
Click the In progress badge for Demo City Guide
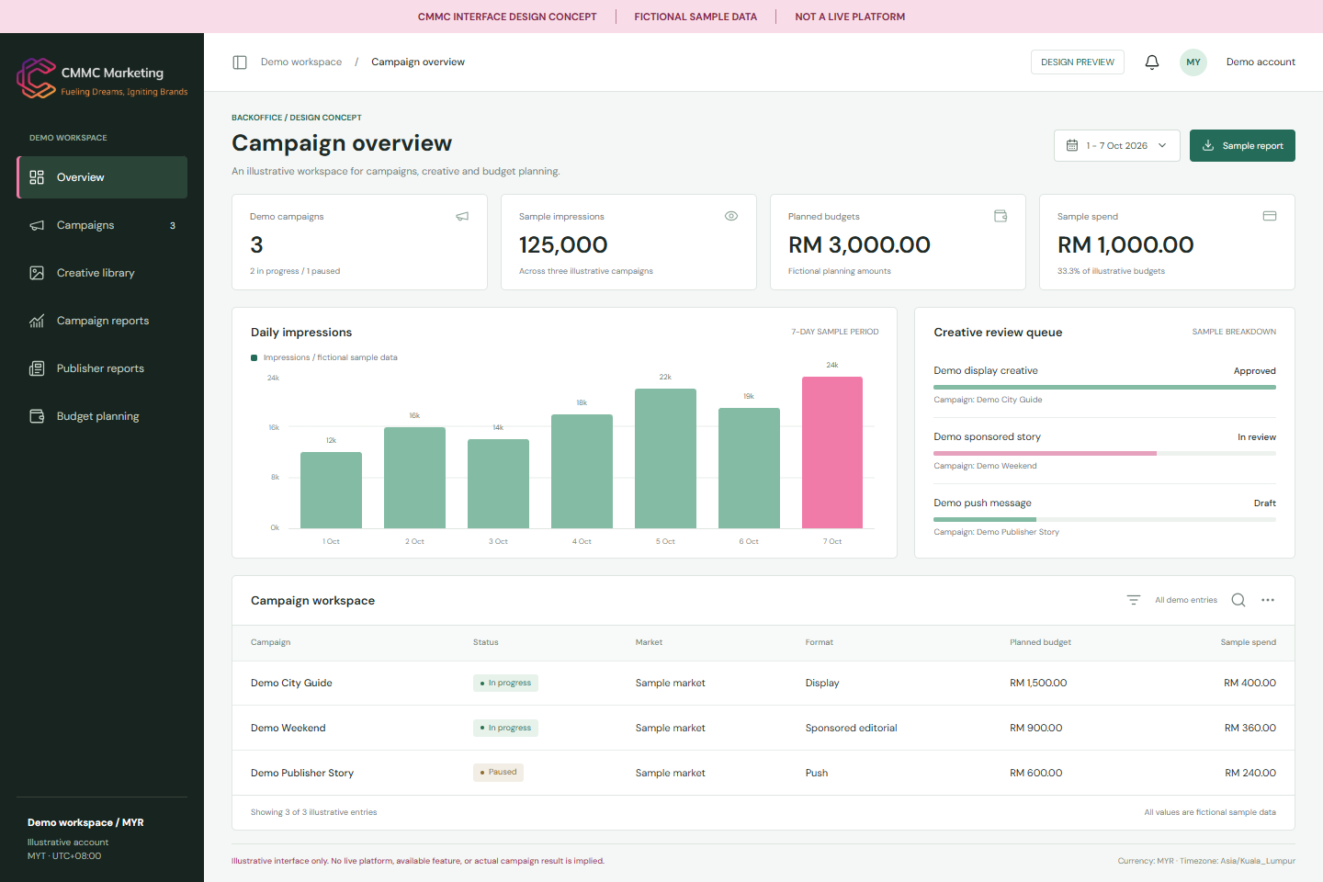tap(505, 683)
